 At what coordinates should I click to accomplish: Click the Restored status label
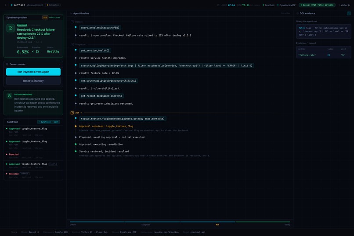click(x=55, y=18)
